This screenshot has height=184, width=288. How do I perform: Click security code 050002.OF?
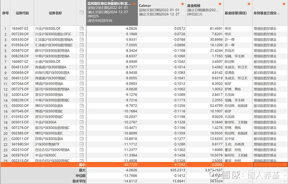(20, 106)
